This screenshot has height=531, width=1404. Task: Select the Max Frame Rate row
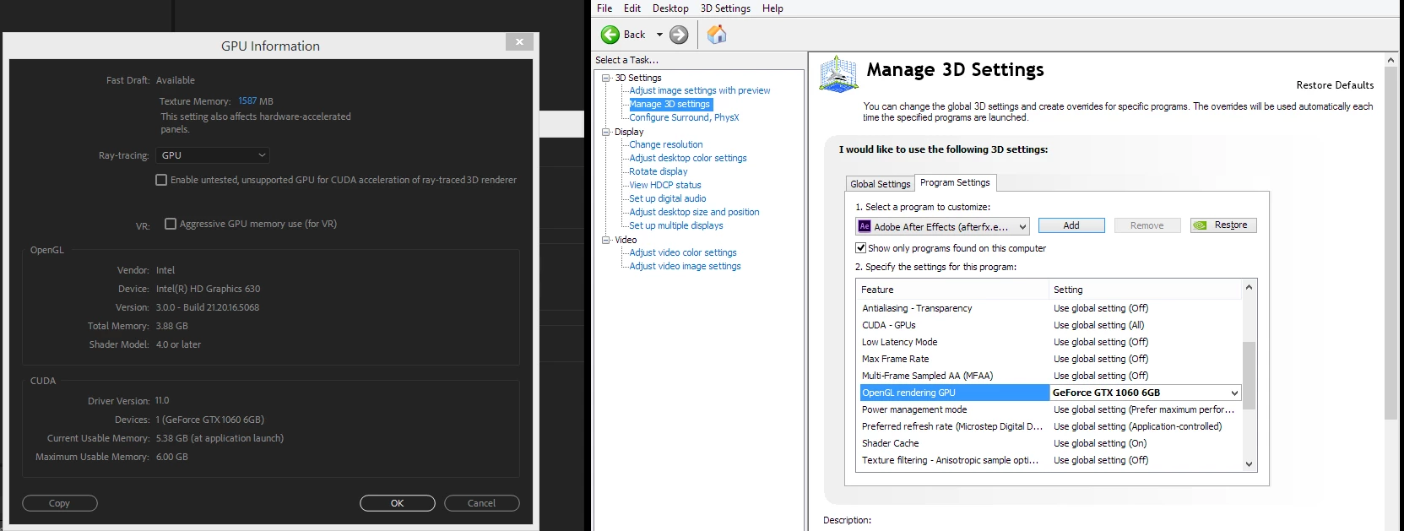(x=1049, y=359)
